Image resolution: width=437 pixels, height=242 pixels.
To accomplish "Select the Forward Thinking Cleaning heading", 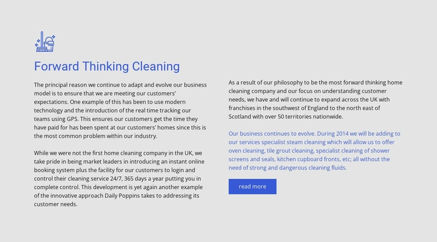I will pyautogui.click(x=107, y=66).
